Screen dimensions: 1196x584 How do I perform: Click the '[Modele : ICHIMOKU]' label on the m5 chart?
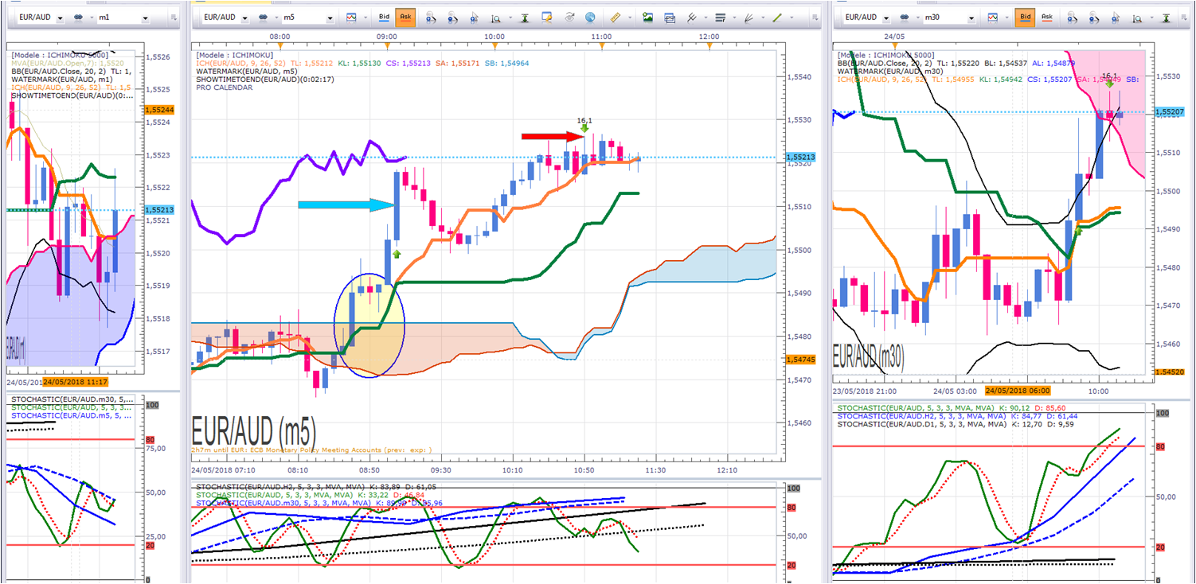pyautogui.click(x=233, y=54)
